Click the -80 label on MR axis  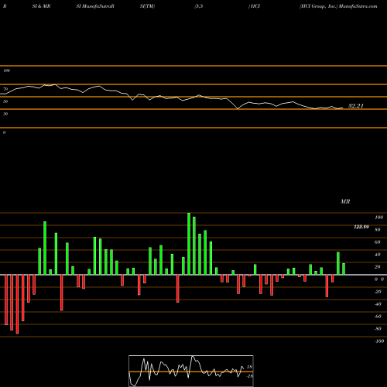(378, 329)
